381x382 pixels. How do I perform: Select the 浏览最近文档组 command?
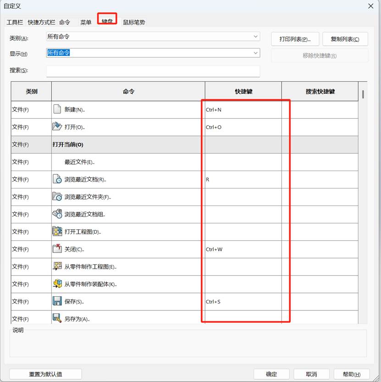point(128,215)
